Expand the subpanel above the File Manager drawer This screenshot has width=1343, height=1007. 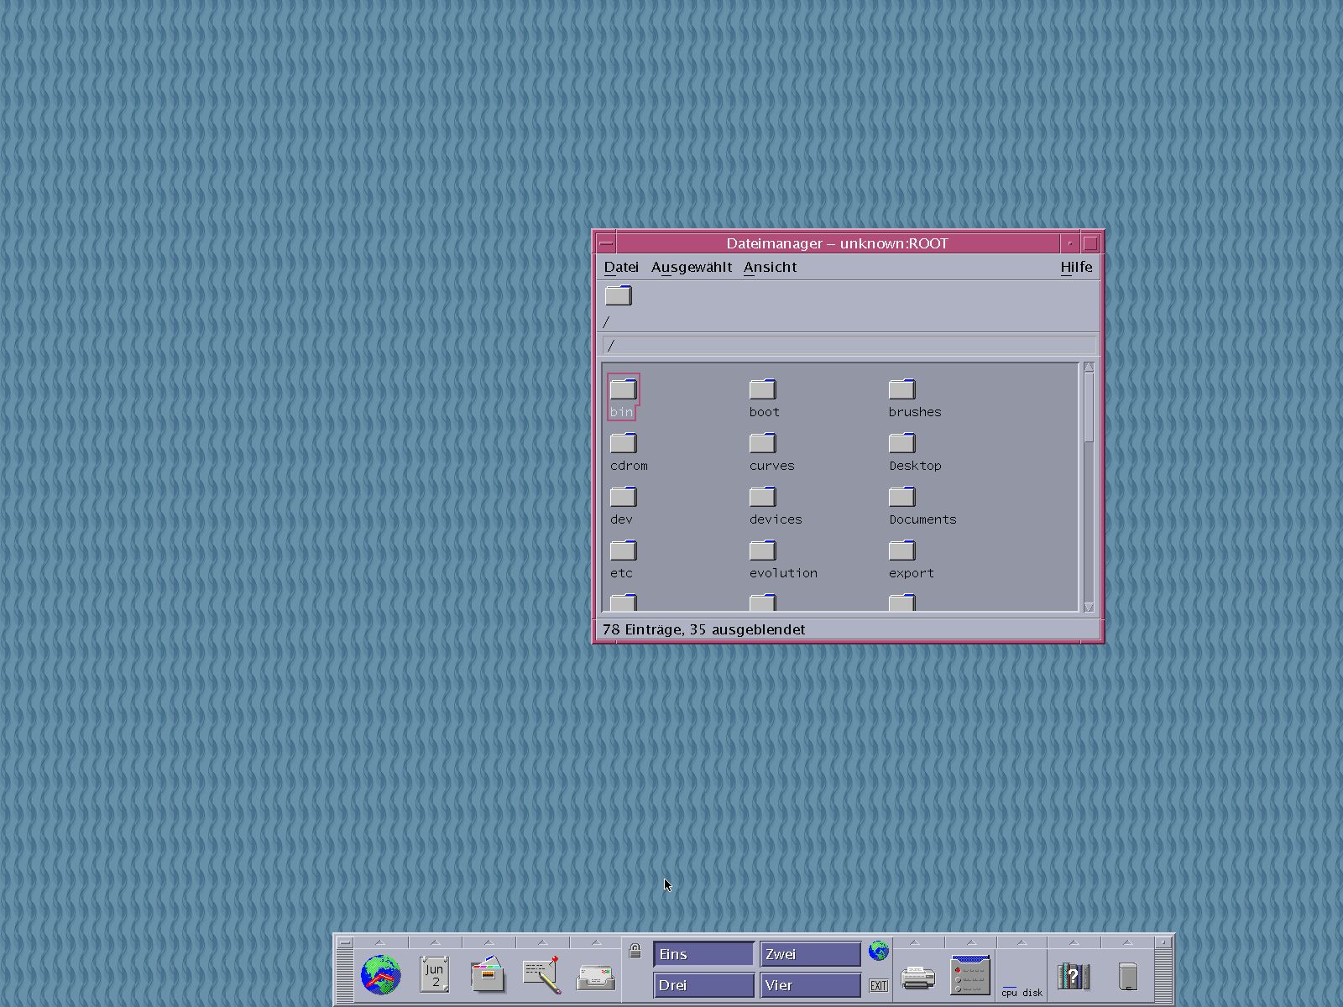[489, 942]
